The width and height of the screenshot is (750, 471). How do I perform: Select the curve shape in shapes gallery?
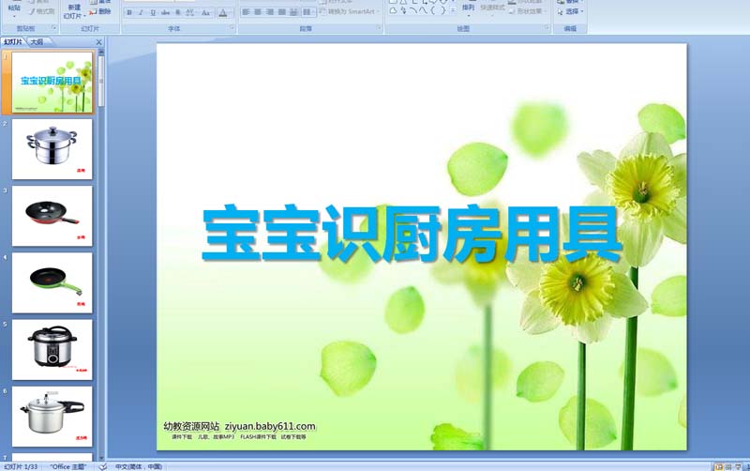(x=412, y=10)
